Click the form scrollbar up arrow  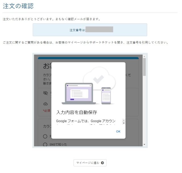pyautogui.click(x=144, y=56)
